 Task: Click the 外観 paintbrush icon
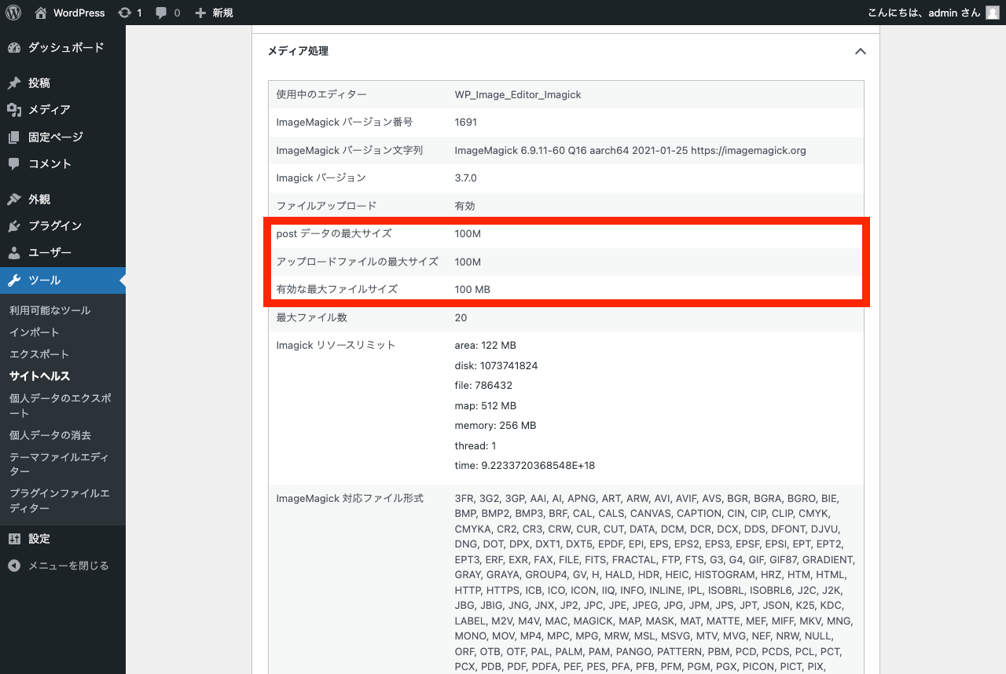point(14,199)
